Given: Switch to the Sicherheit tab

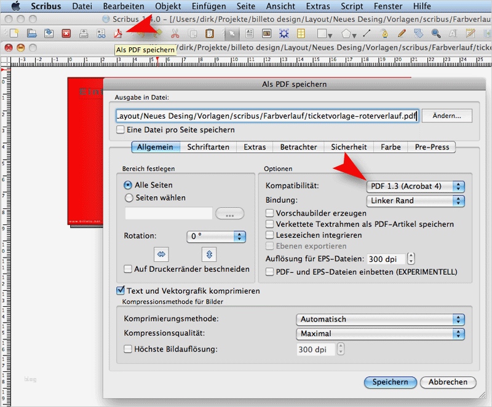Looking at the screenshot, I should (x=349, y=147).
